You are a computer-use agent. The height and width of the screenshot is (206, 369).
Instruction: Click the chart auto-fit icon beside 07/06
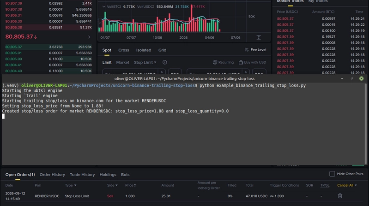click(259, 37)
